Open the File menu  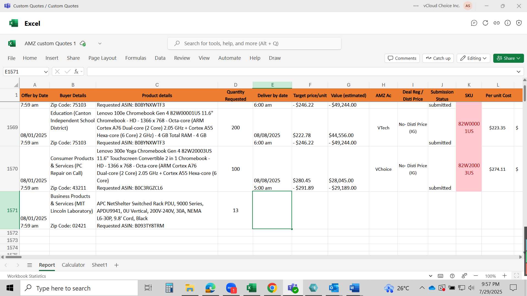click(12, 58)
